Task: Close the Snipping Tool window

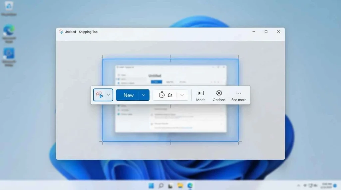Action: click(279, 32)
